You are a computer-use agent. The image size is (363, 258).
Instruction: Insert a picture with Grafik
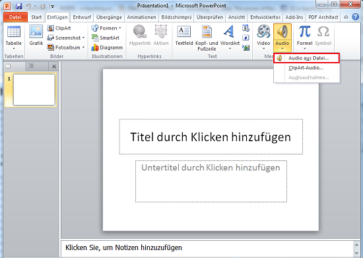pos(36,35)
